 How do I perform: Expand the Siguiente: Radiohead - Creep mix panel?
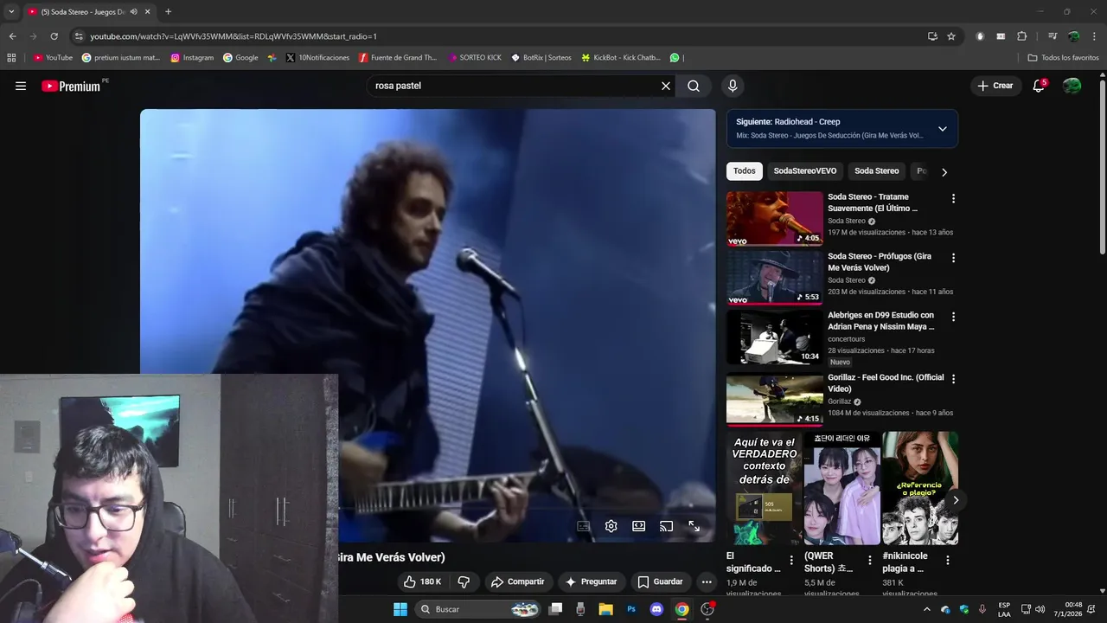pyautogui.click(x=943, y=129)
